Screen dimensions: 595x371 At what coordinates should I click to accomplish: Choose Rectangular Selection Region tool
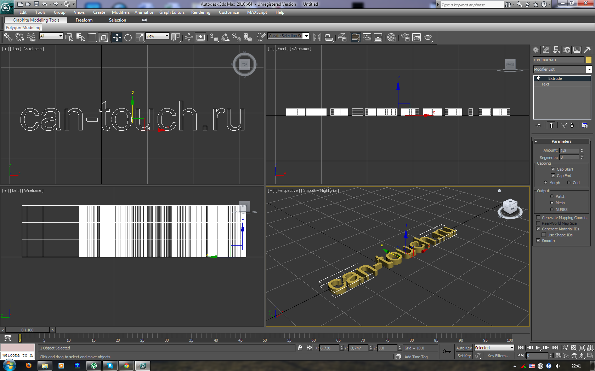92,37
